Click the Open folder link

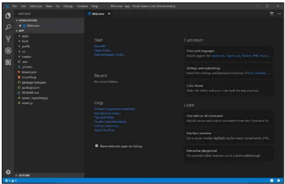click(x=103, y=50)
